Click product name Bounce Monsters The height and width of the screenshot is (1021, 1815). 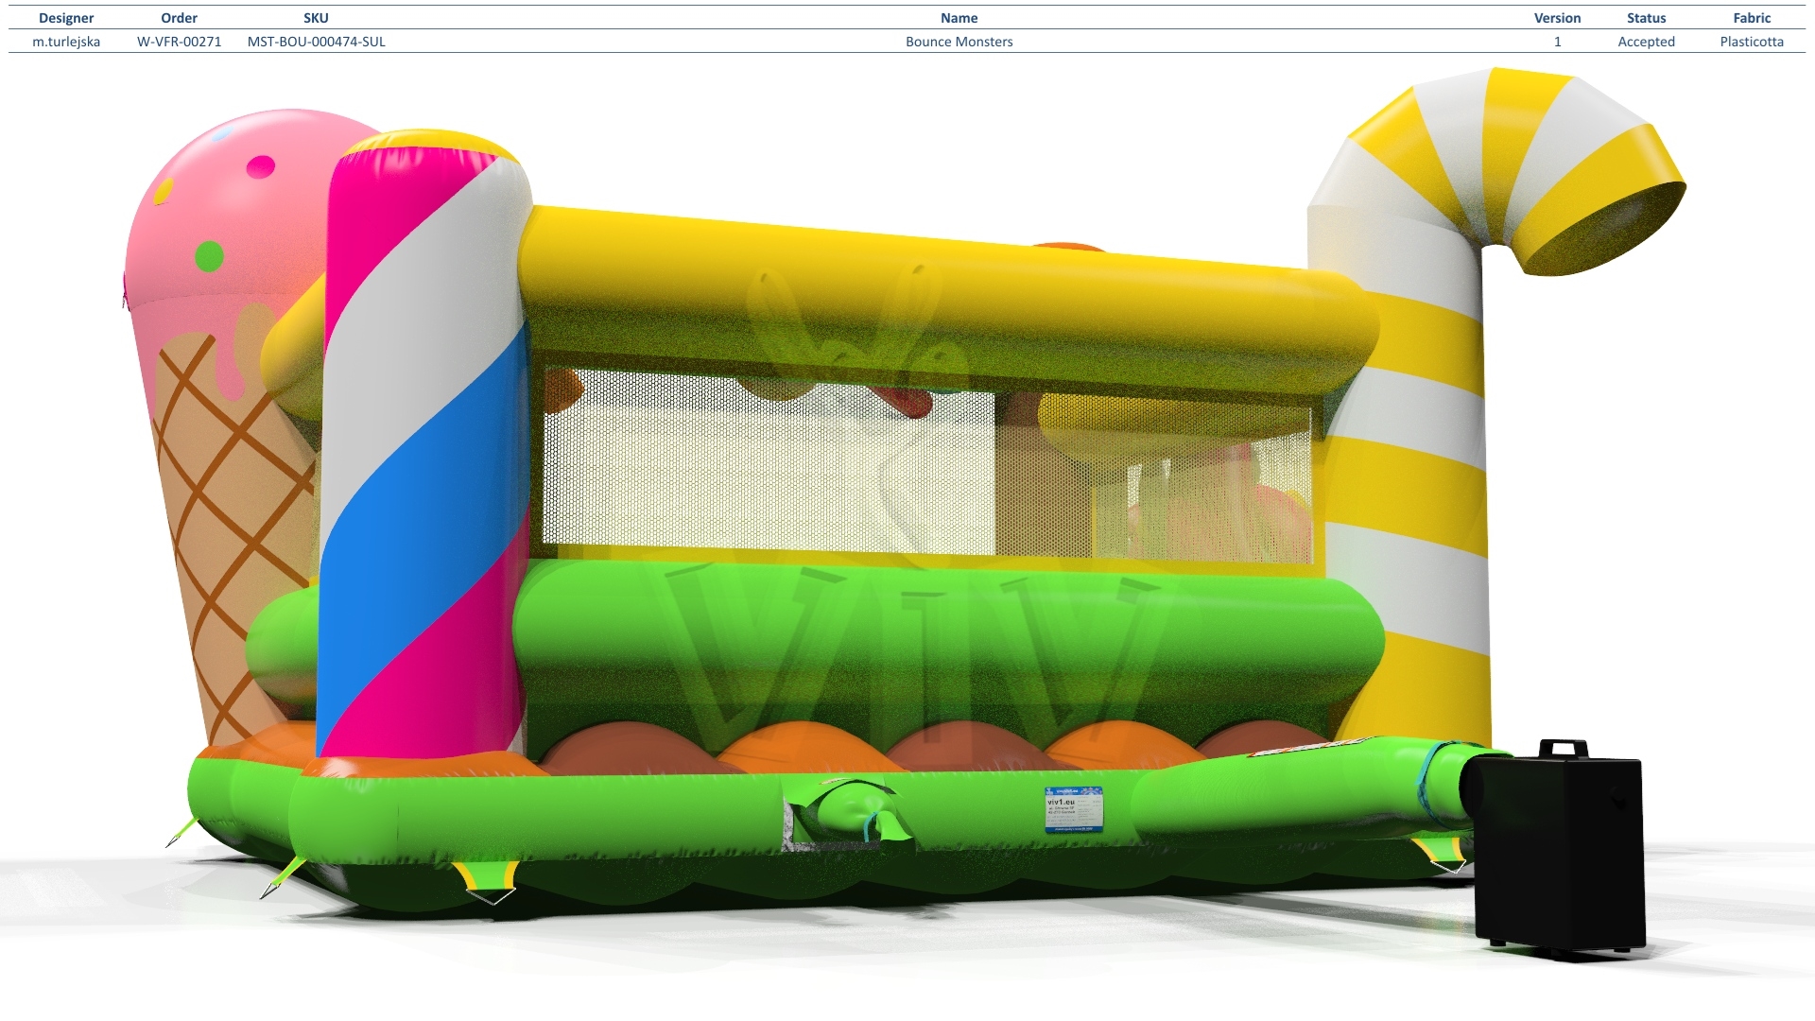coord(959,42)
